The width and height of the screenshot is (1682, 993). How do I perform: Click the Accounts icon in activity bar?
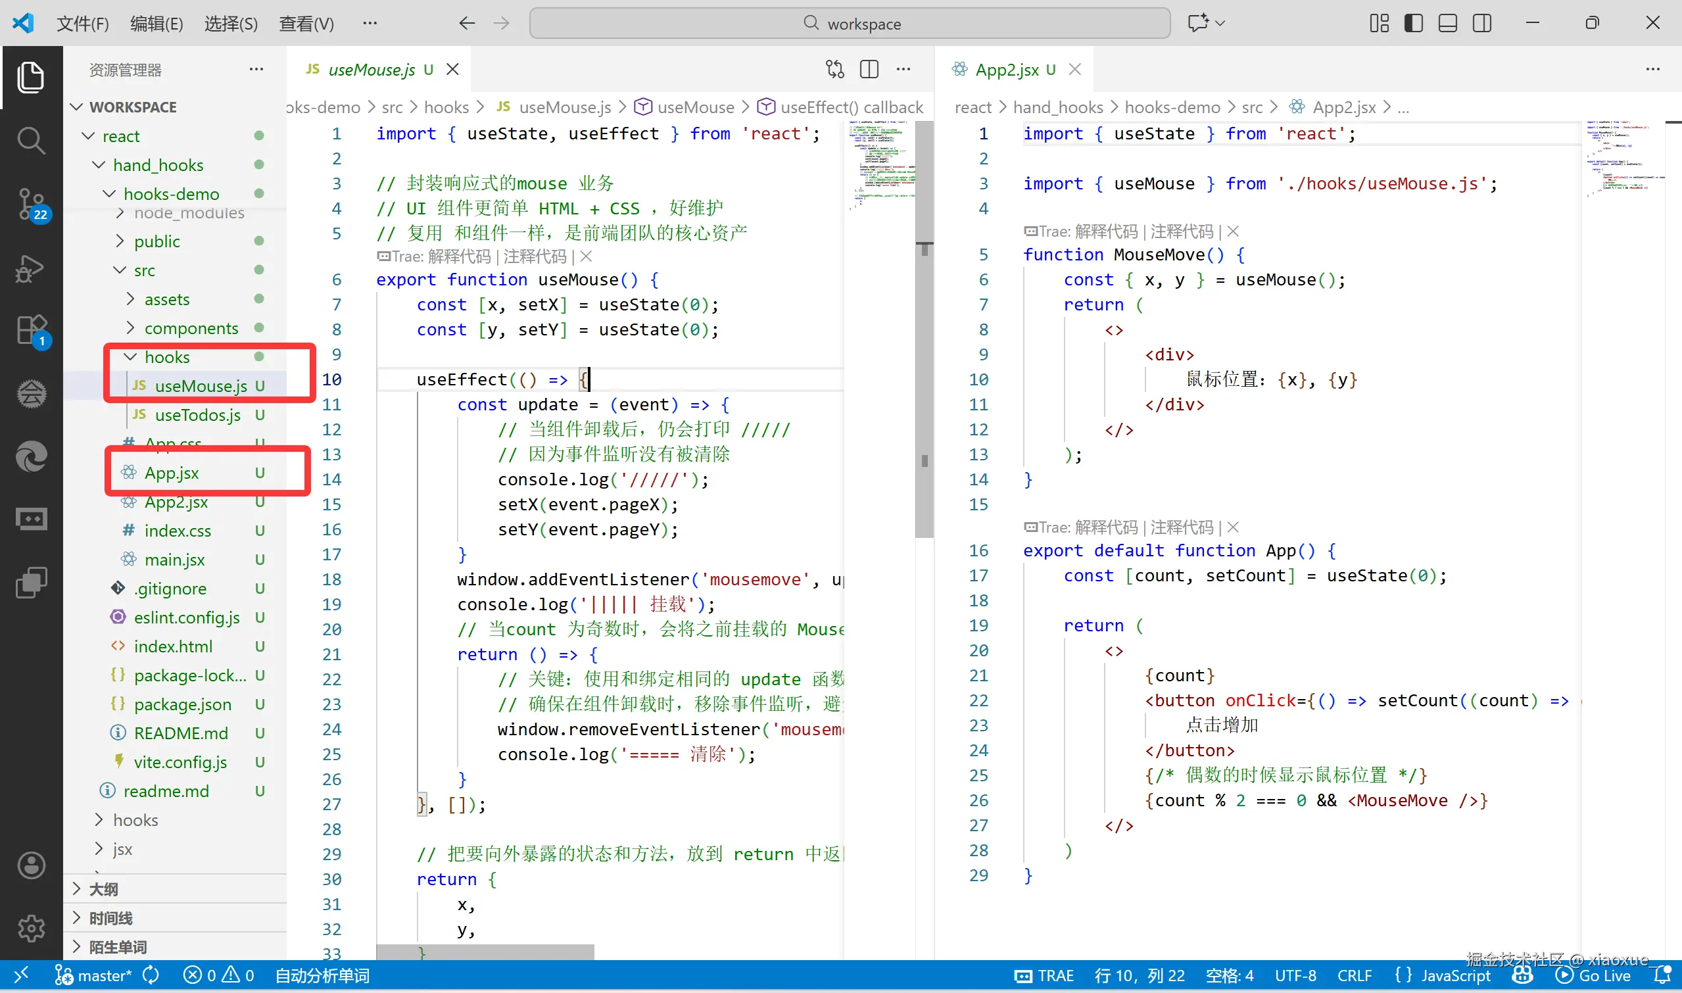(31, 865)
